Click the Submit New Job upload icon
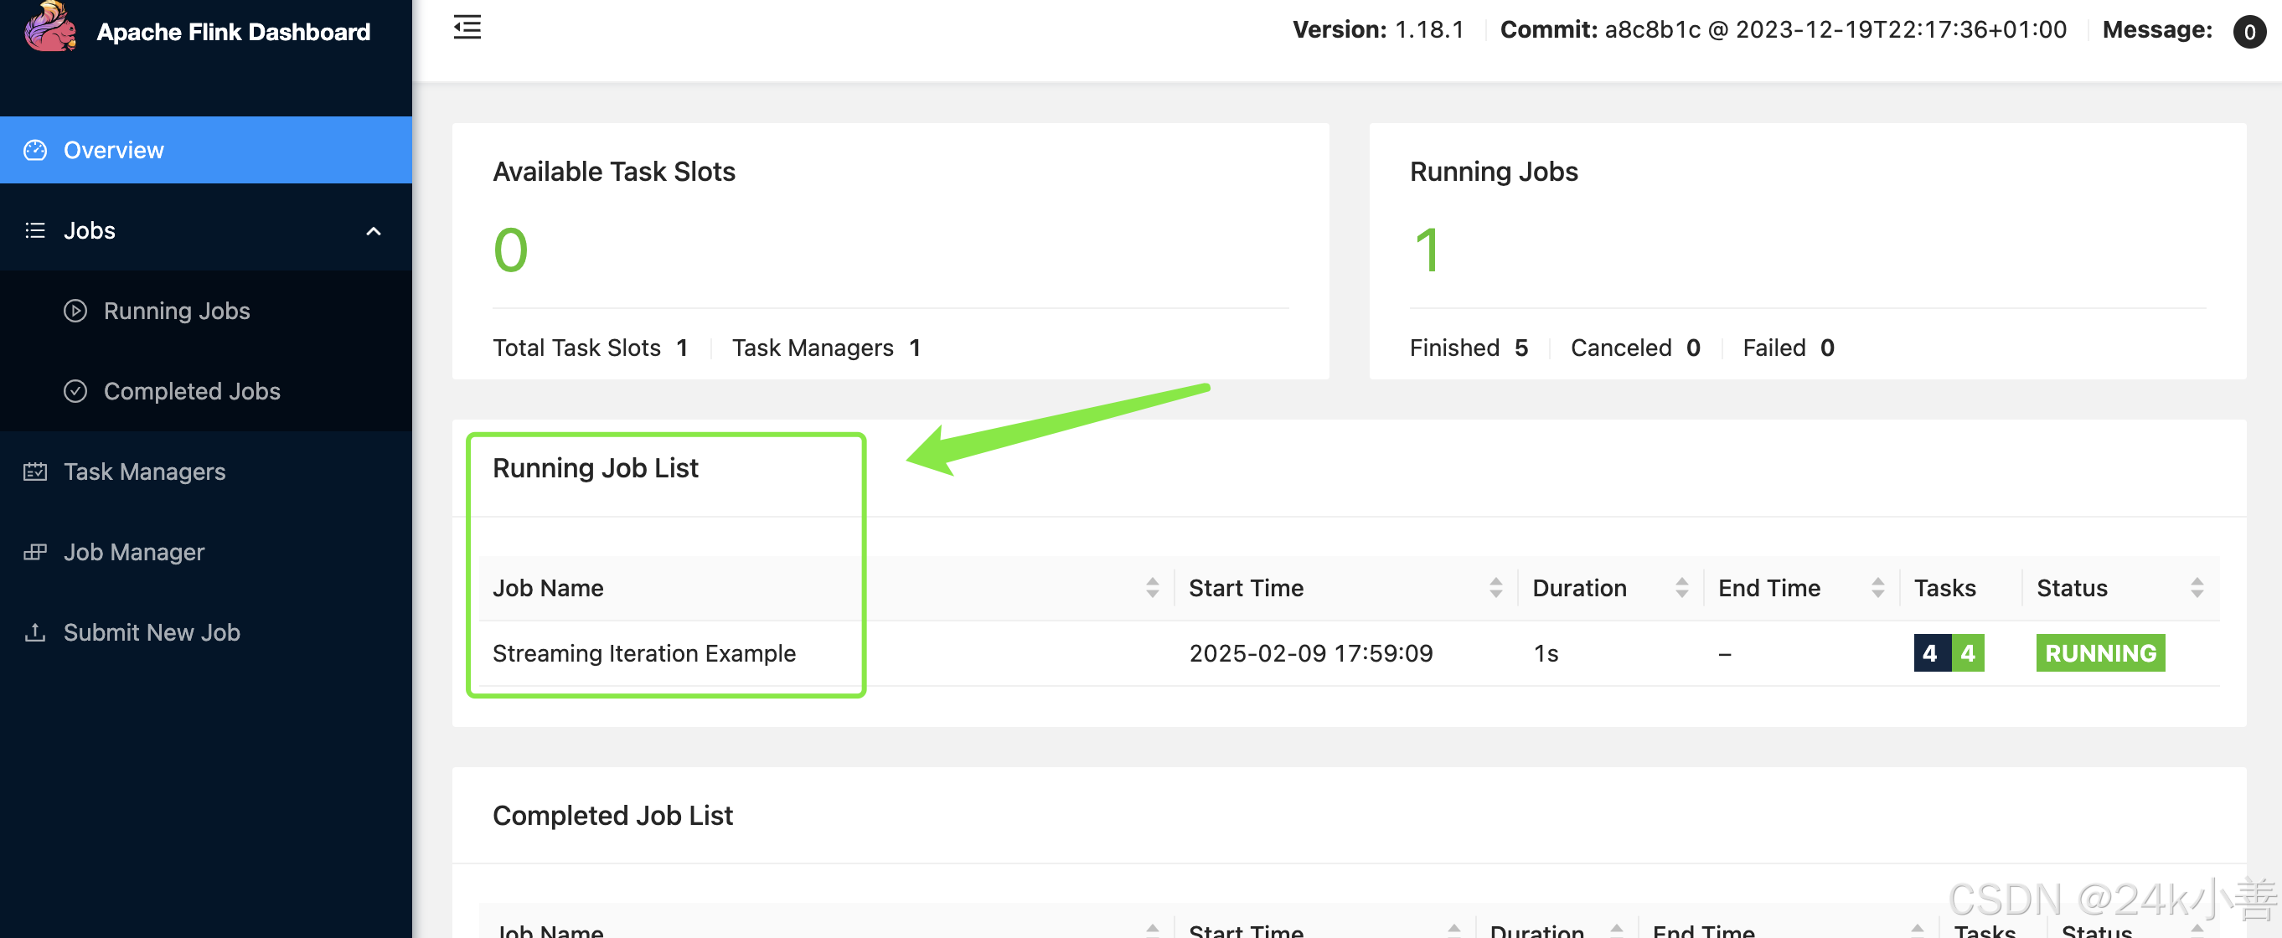The height and width of the screenshot is (938, 2282). pyautogui.click(x=34, y=632)
